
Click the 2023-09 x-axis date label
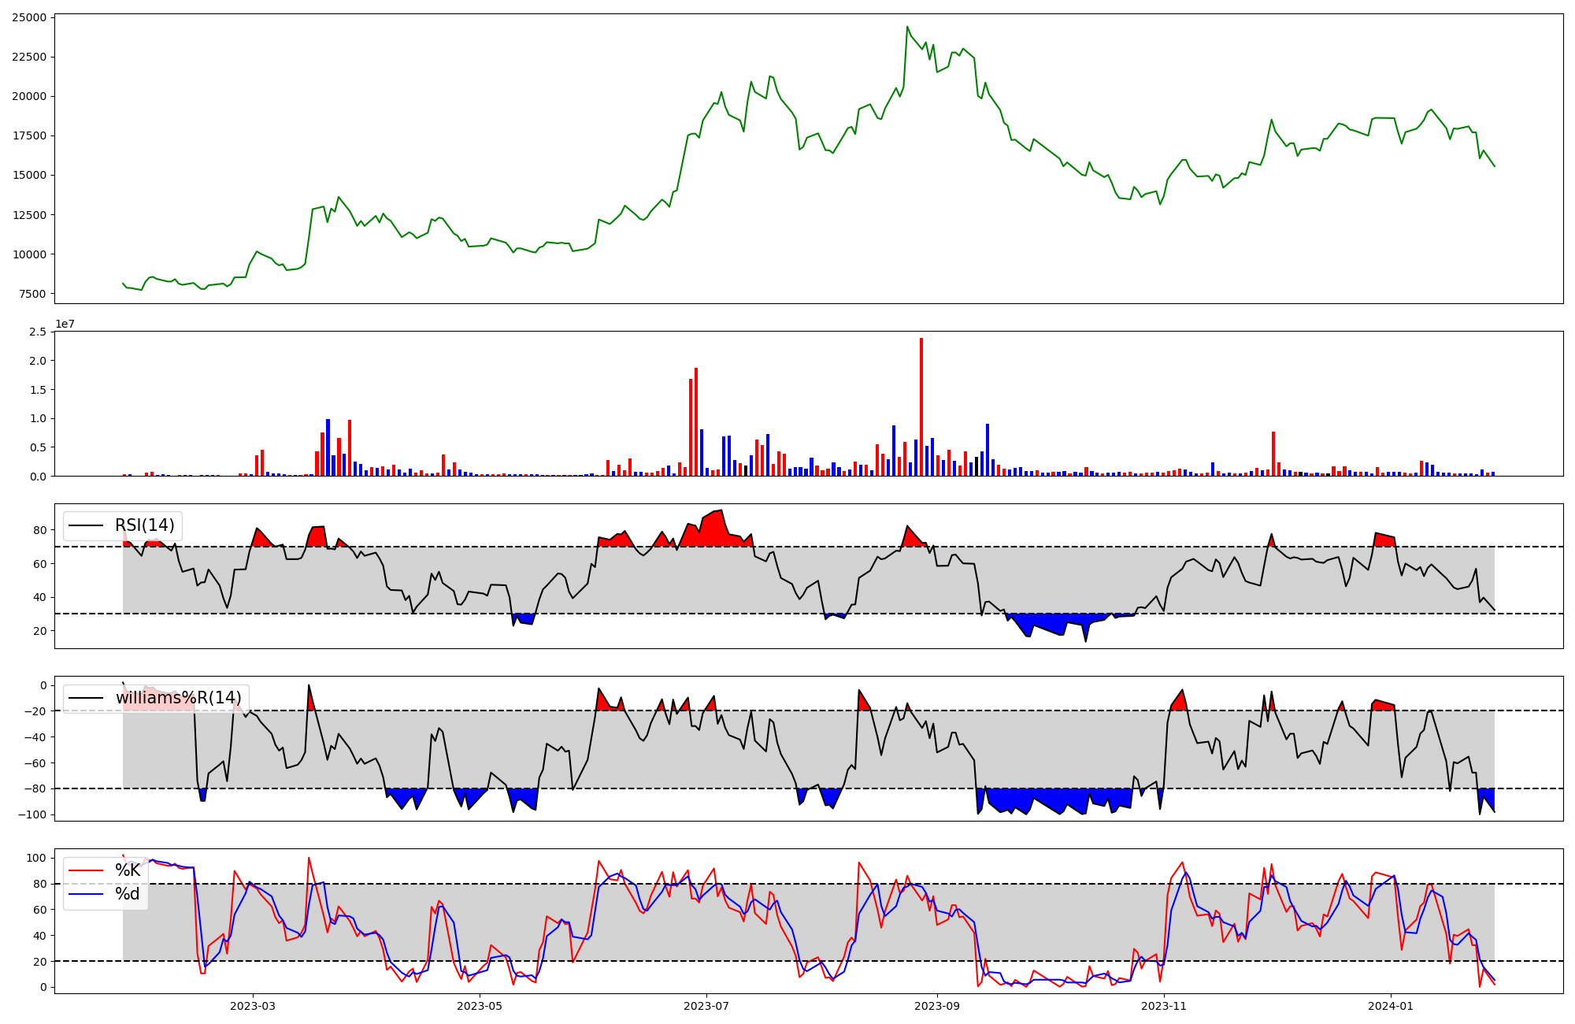pos(937,1006)
